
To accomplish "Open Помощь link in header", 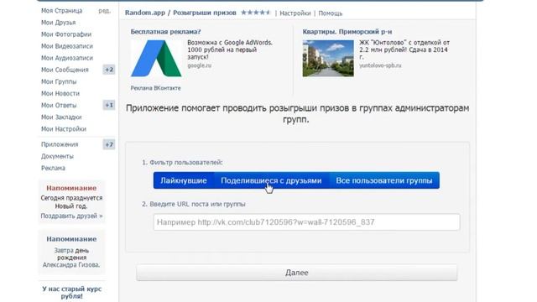I will click(x=331, y=13).
